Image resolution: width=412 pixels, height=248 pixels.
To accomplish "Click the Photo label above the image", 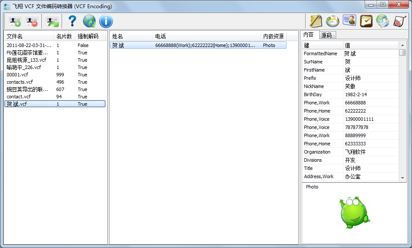I will point(312,187).
